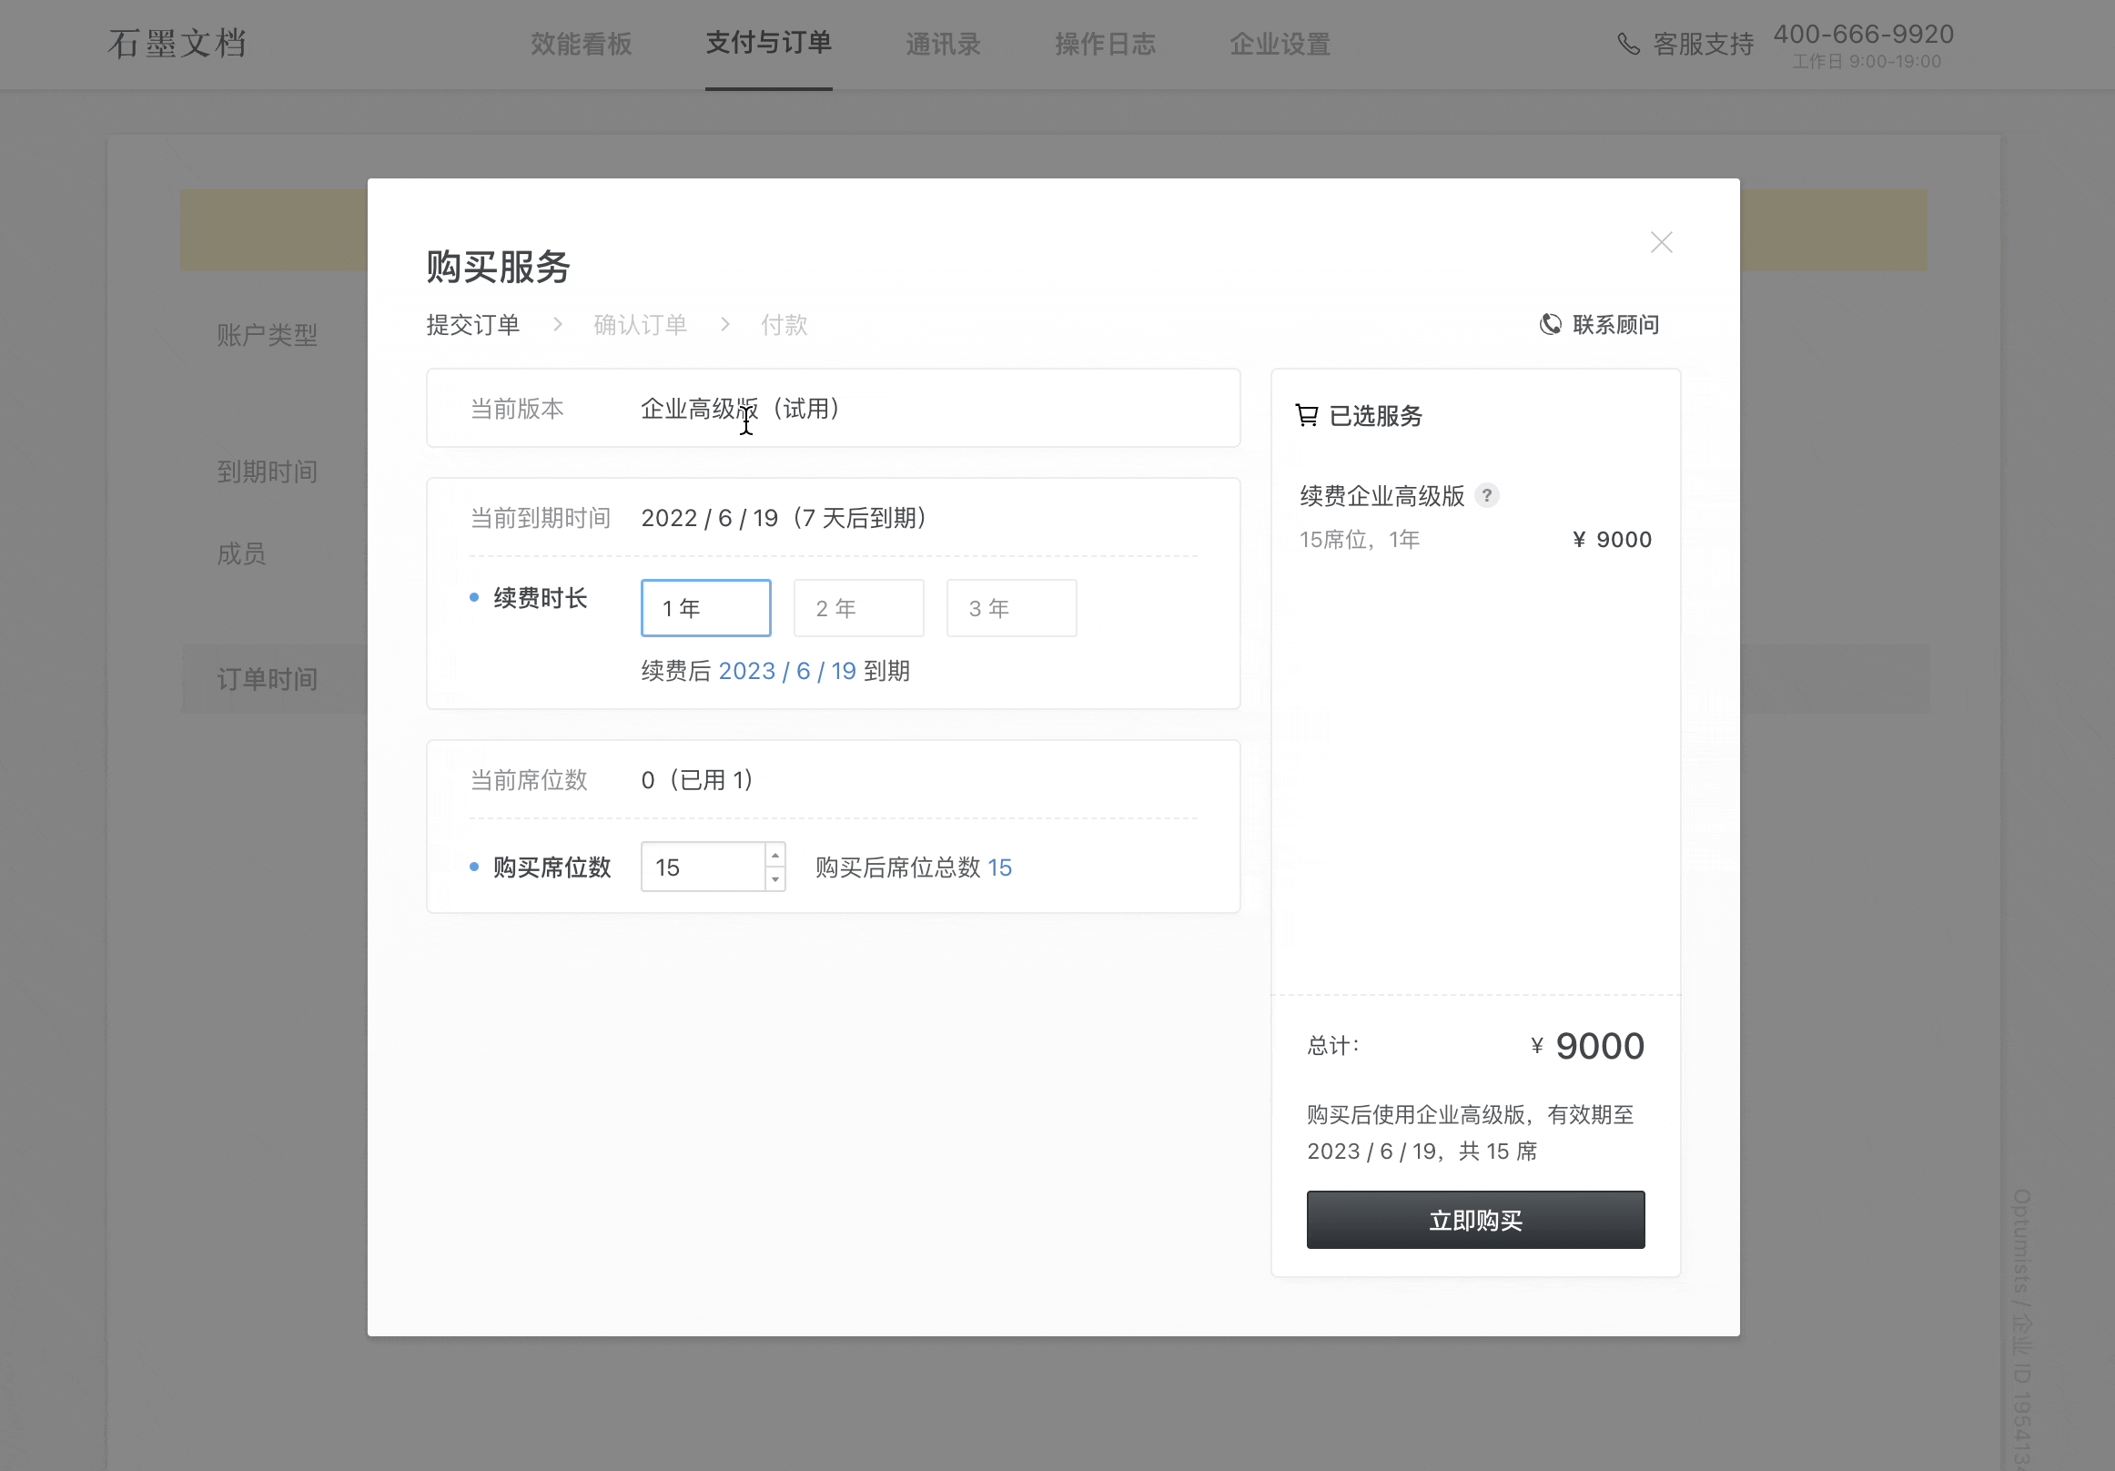Select the 2 年 renewal duration

(x=858, y=608)
